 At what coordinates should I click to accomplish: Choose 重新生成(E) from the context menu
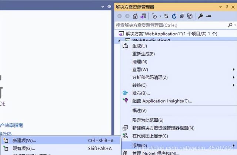tap(178, 54)
